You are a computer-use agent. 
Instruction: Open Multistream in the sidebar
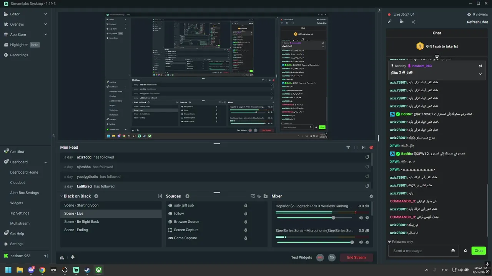[x=20, y=223]
